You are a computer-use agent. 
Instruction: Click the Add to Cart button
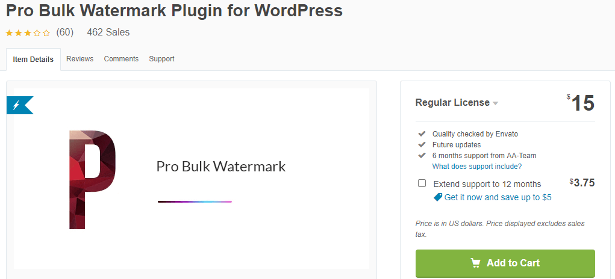(x=505, y=263)
